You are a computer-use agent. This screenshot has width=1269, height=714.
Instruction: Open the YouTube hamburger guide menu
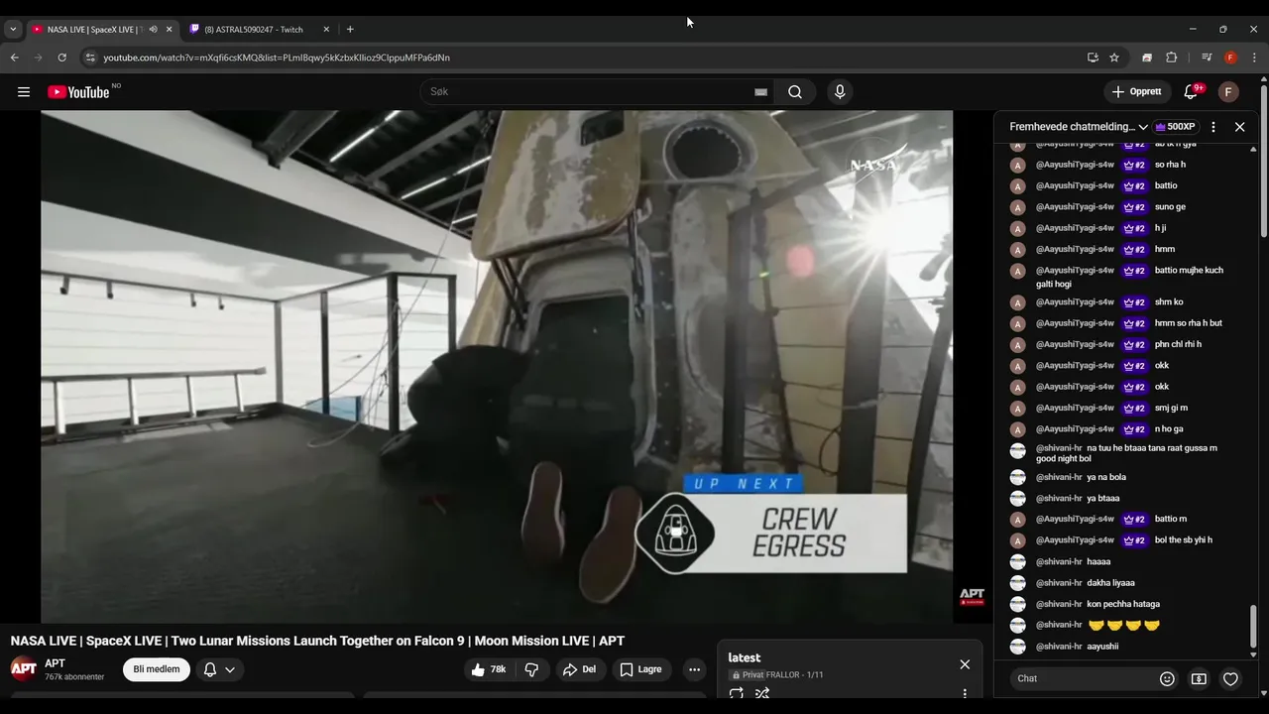[x=24, y=92]
